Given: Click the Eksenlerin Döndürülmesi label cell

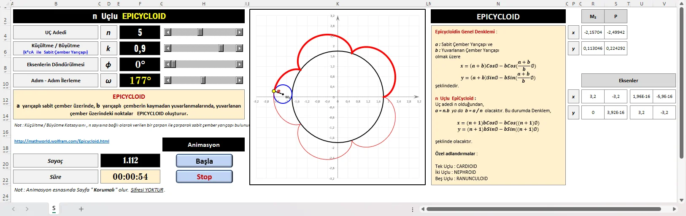Looking at the screenshot, I should point(56,65).
